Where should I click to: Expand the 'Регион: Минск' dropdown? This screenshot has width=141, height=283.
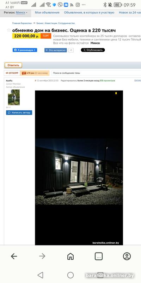pos(16,13)
